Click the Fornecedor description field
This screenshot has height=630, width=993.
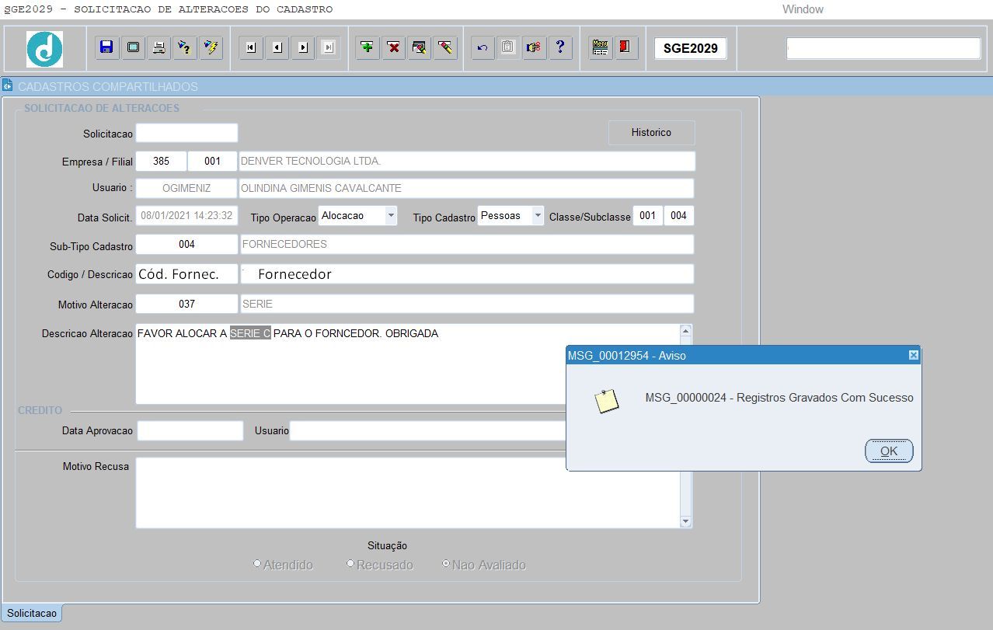[466, 274]
